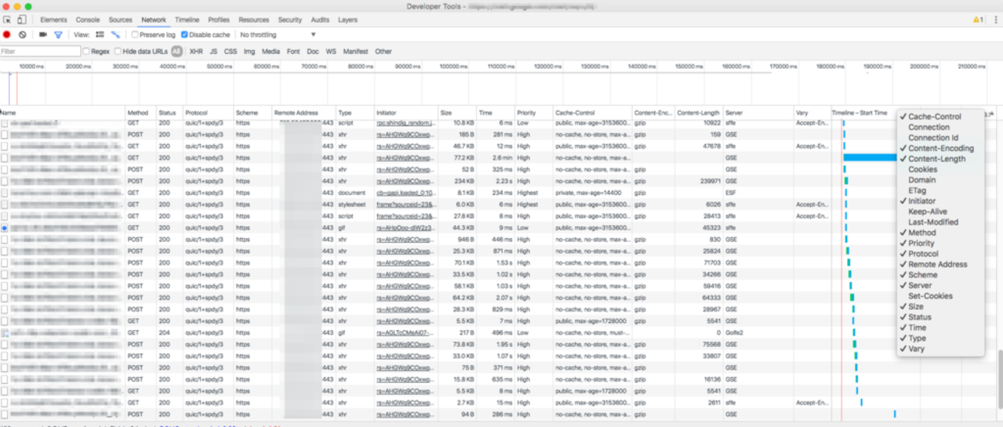Switch to the Console tab

click(87, 20)
